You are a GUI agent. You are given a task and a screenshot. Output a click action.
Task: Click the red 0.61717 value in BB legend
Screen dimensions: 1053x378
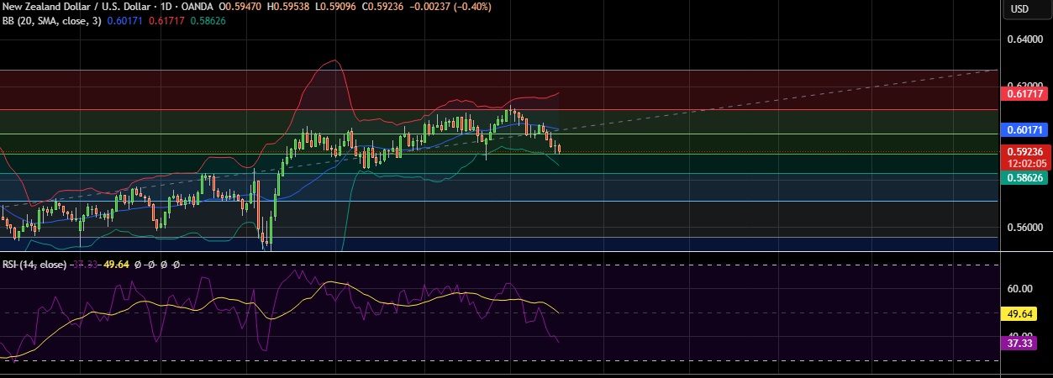coord(167,20)
